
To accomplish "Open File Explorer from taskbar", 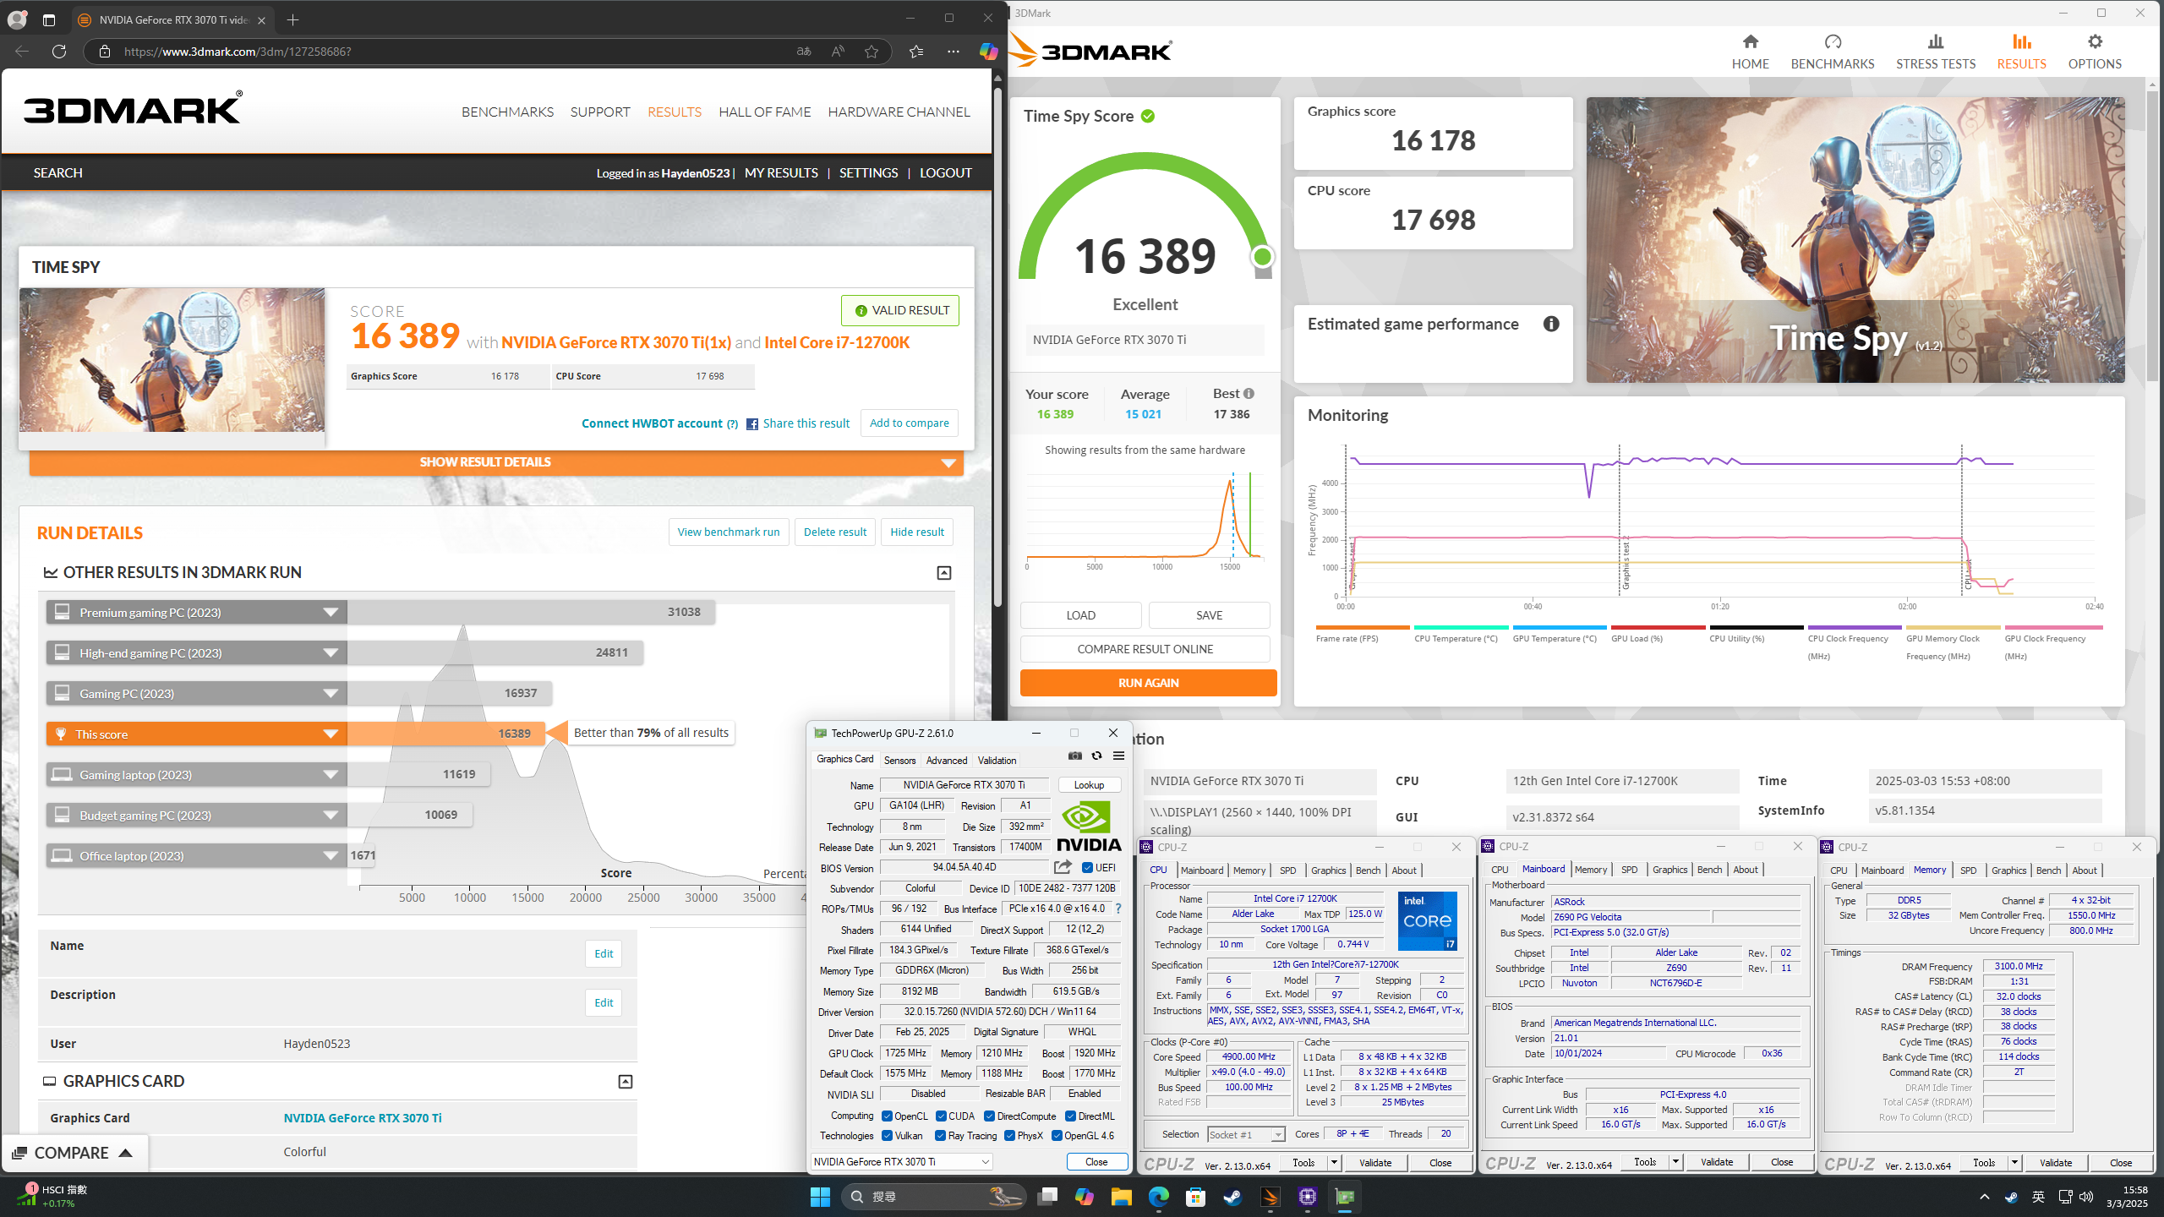I will [x=1121, y=1197].
